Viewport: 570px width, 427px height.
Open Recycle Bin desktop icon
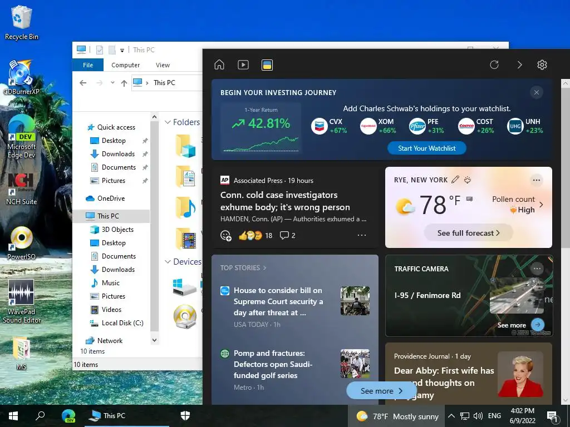[x=22, y=23]
